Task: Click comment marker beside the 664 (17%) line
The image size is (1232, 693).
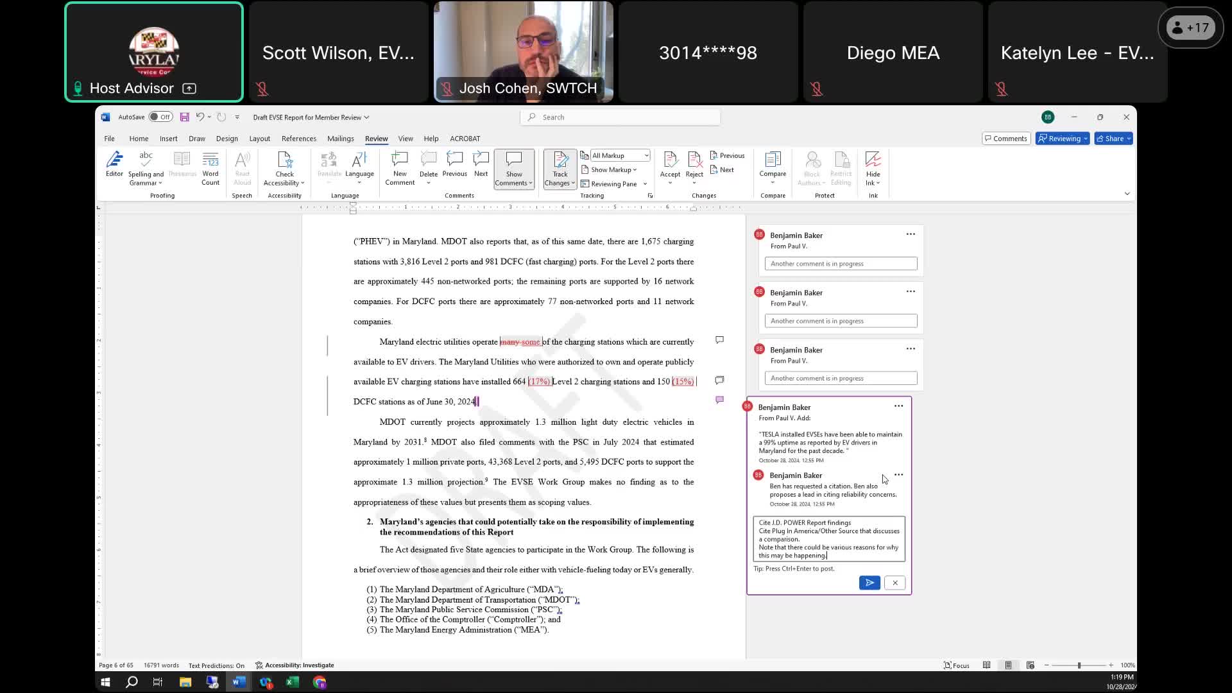Action: point(719,380)
